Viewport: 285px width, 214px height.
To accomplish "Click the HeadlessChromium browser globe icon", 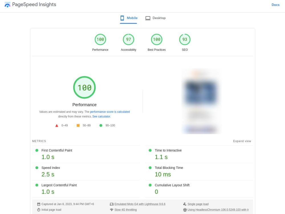I will [x=186, y=210].
